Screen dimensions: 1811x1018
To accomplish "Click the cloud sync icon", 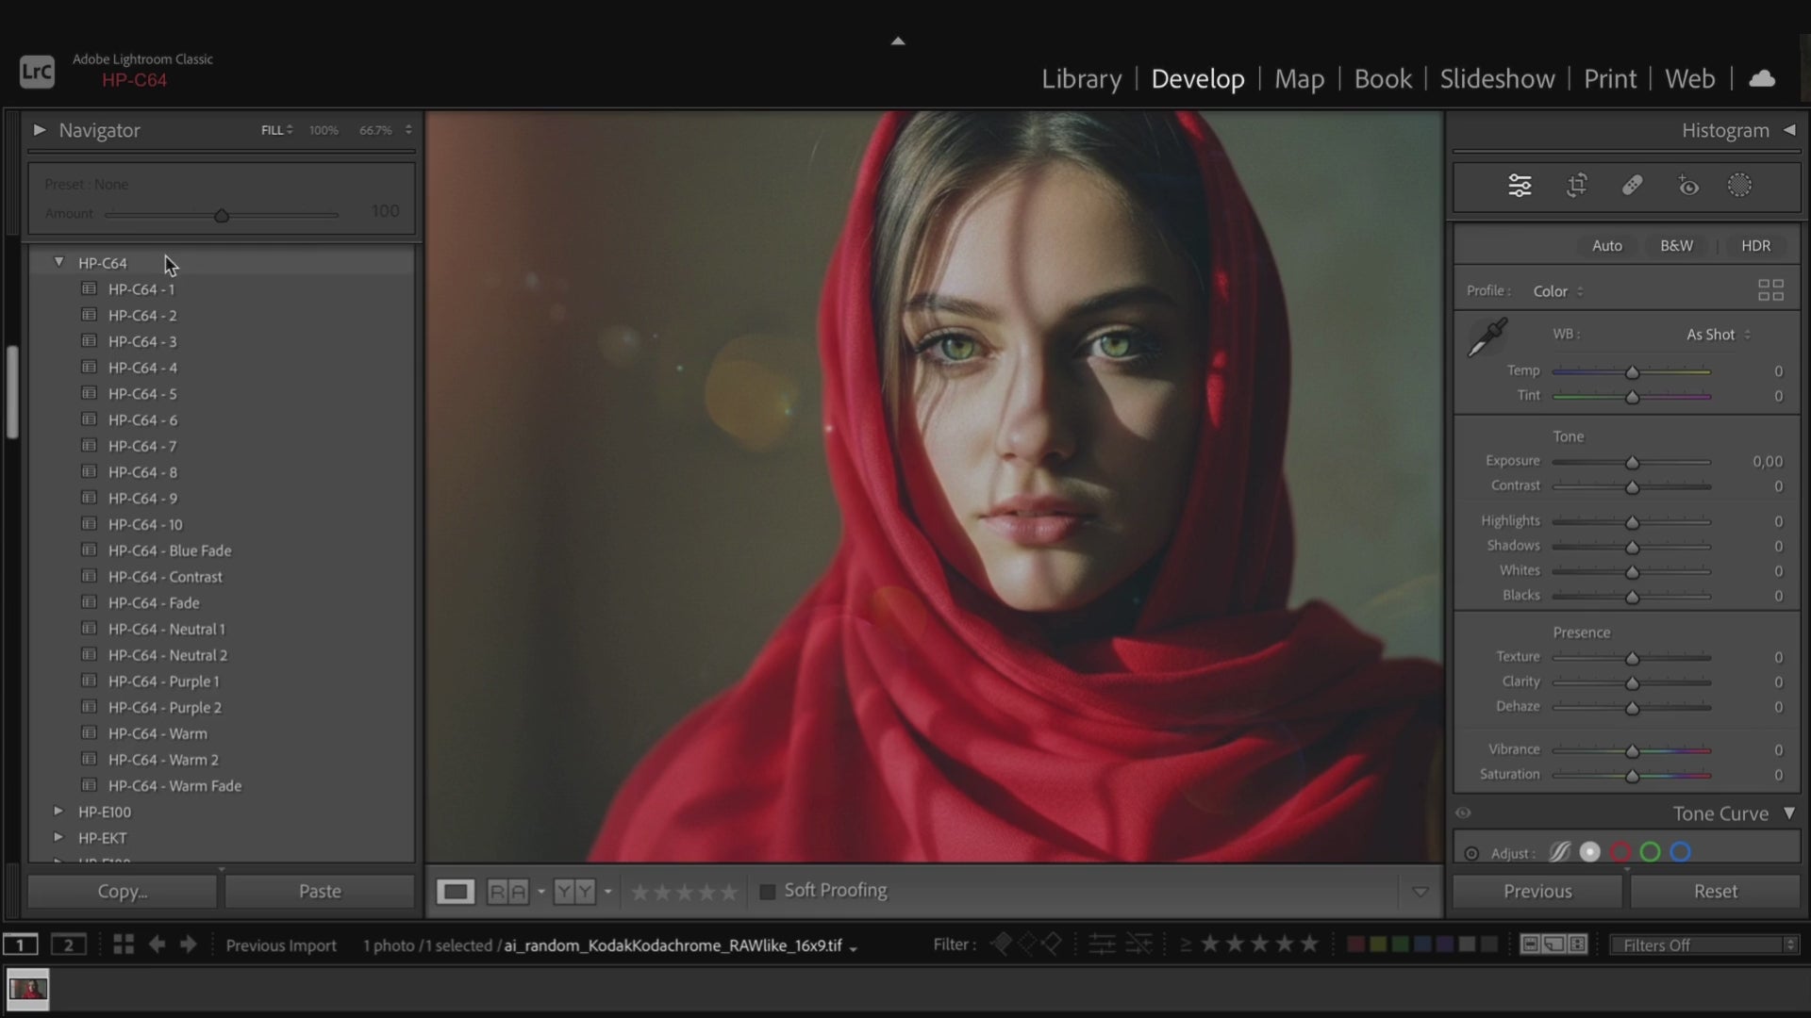I will [1761, 79].
